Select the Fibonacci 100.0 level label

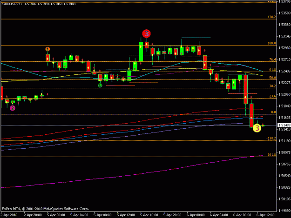(272, 43)
